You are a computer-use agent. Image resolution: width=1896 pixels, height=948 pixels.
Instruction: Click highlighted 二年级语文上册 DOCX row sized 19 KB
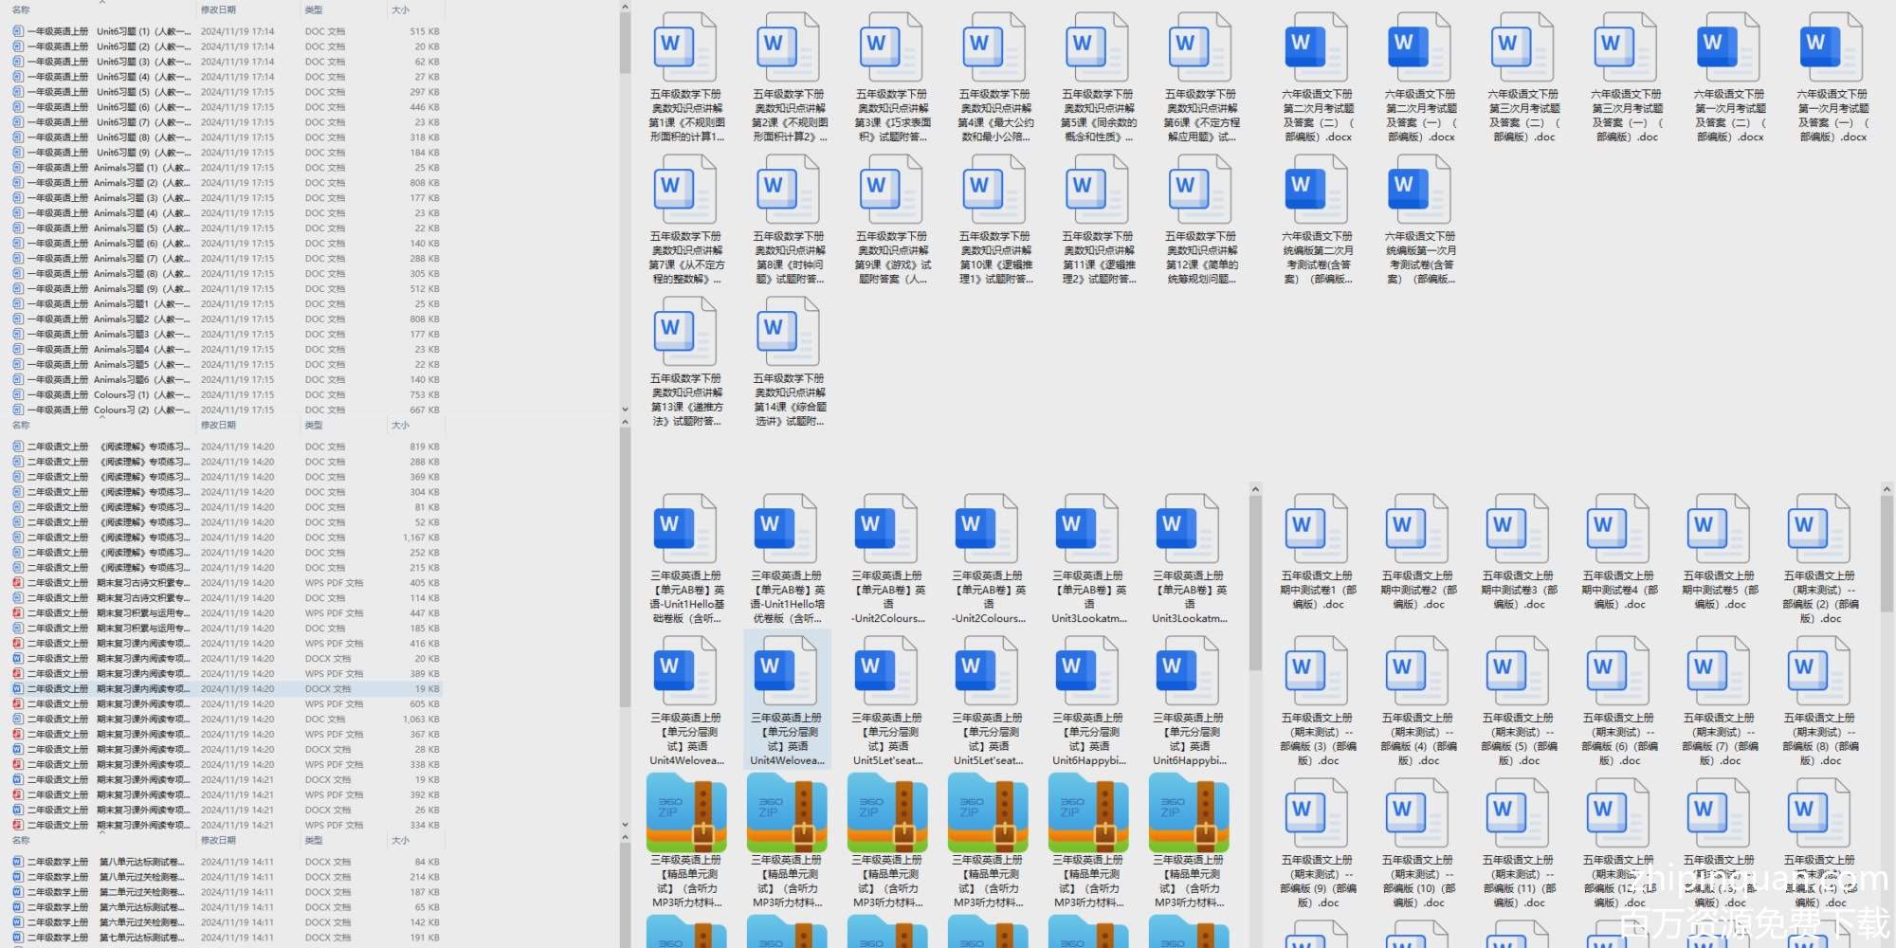(104, 689)
